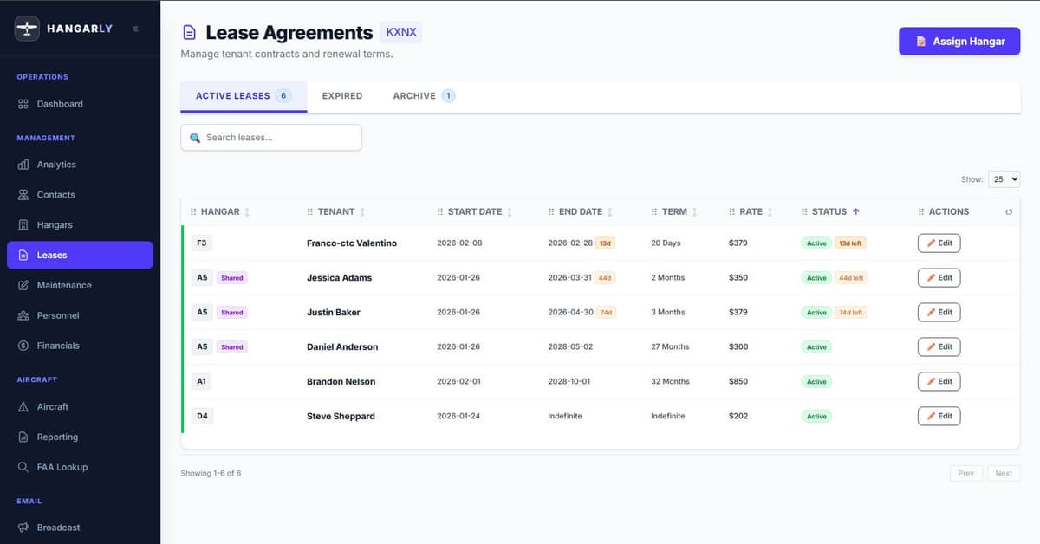Open Reporting via its document icon

click(23, 437)
